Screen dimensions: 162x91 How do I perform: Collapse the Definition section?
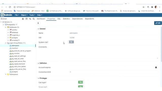tap(38, 63)
